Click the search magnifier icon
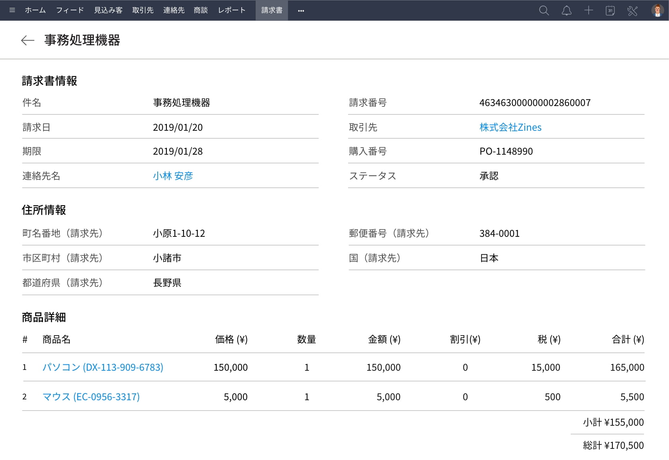 point(544,11)
